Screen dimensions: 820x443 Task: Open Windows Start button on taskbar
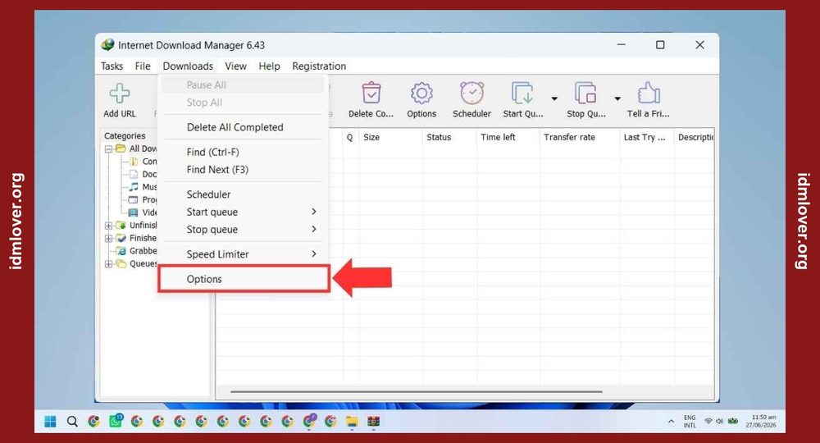coord(50,422)
